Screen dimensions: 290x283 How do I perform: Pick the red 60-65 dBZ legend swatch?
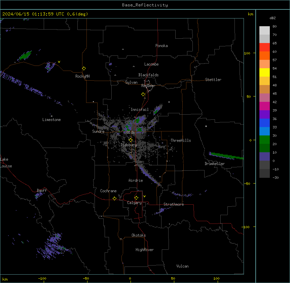(264, 47)
